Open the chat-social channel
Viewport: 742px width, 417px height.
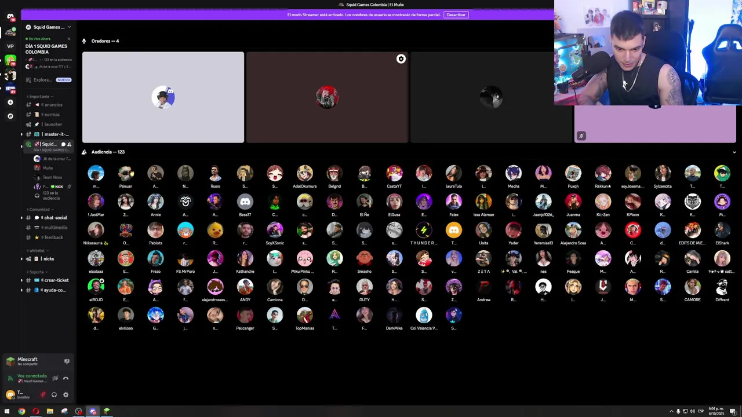(x=48, y=218)
